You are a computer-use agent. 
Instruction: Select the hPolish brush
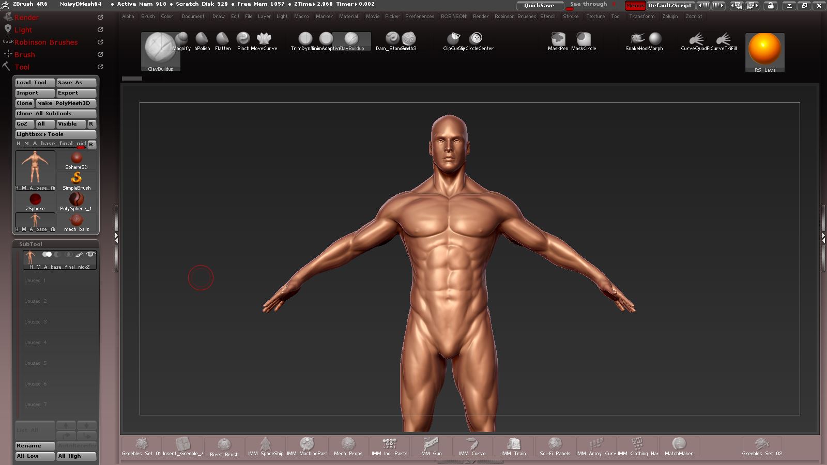coord(202,41)
